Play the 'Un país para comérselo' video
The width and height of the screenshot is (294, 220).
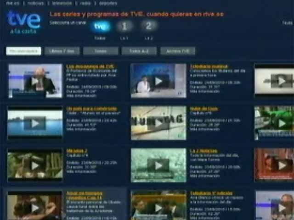[x=35, y=123]
